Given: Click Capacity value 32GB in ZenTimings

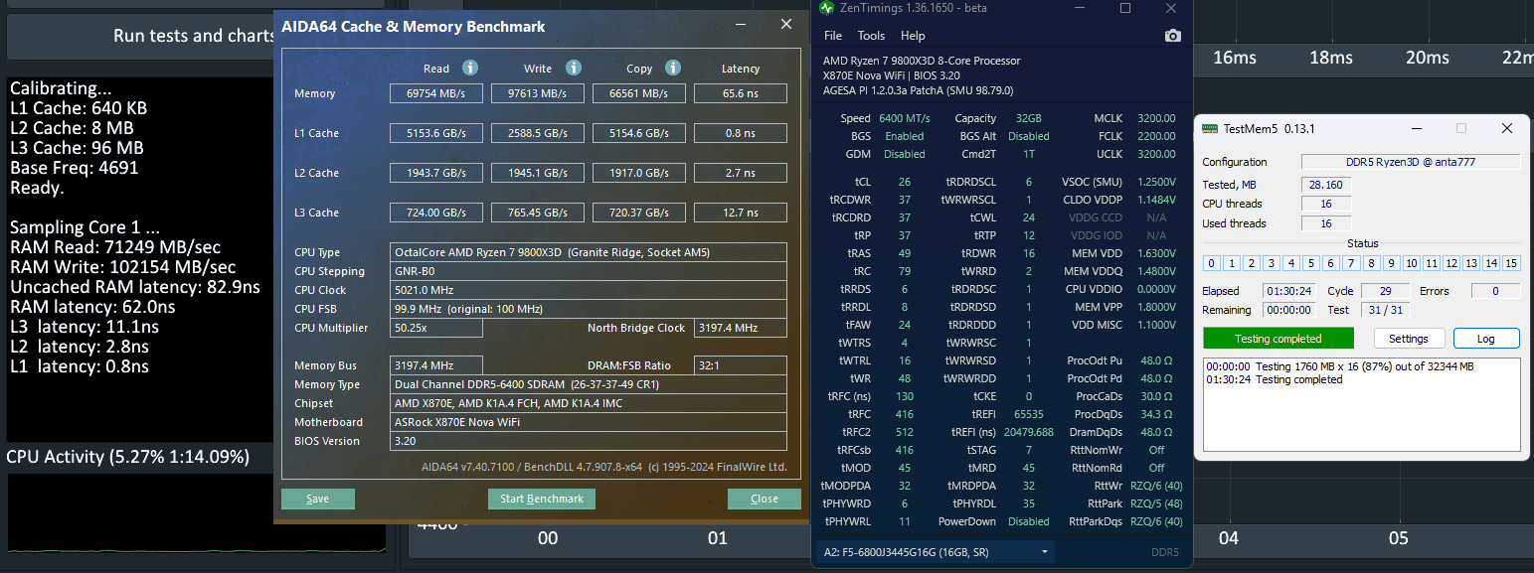Looking at the screenshot, I should point(1028,118).
